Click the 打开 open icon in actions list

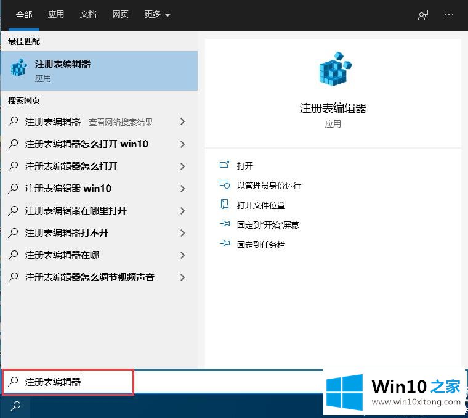click(225, 165)
